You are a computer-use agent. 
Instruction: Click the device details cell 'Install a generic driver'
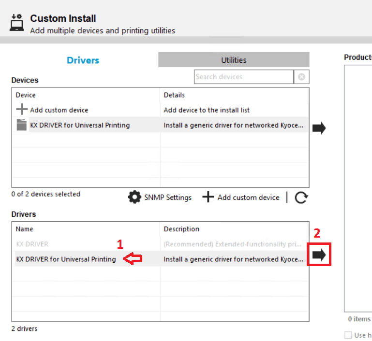(x=234, y=125)
